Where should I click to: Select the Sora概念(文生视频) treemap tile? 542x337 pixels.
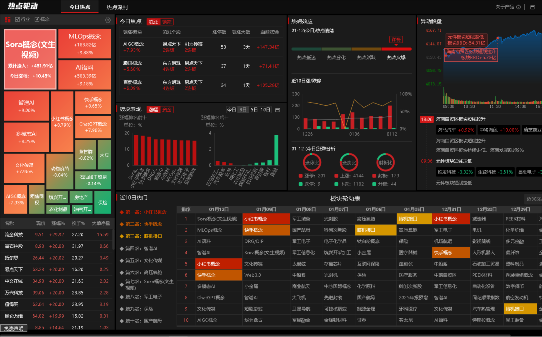[30, 59]
